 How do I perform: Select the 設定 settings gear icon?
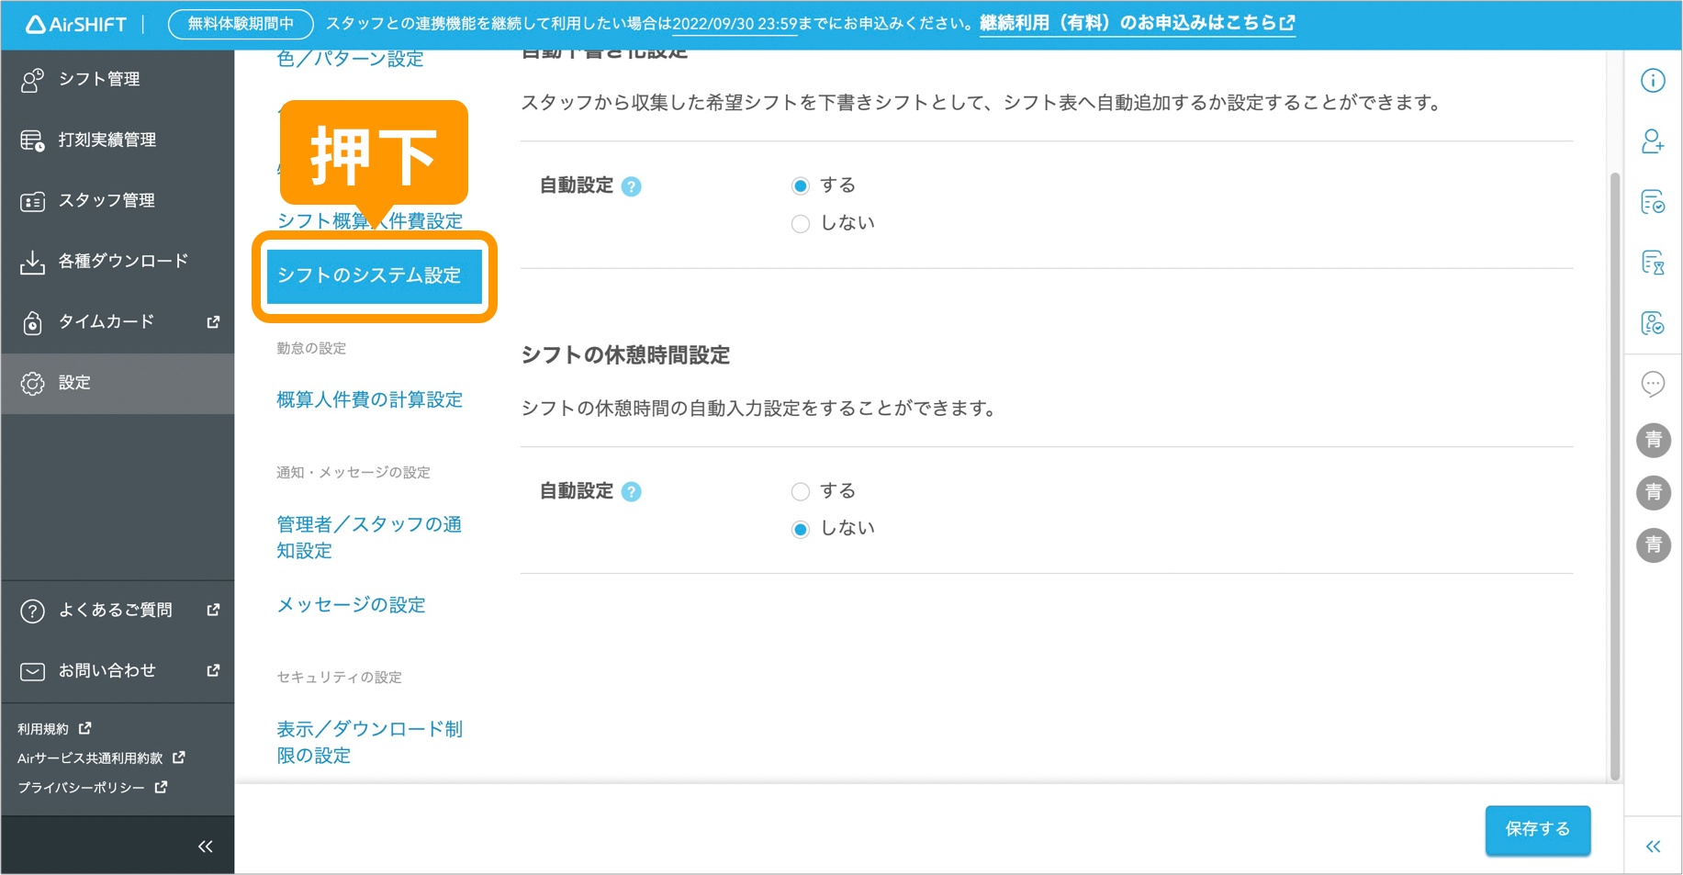(x=33, y=383)
